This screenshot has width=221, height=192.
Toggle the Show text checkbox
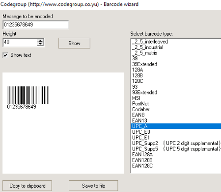[x=5, y=55]
